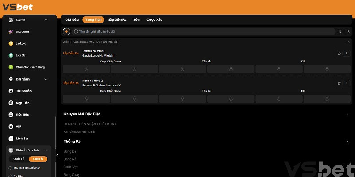This screenshot has width=355, height=177.
Task: Open the Bóng Chày statistics link
Action: click(71, 175)
